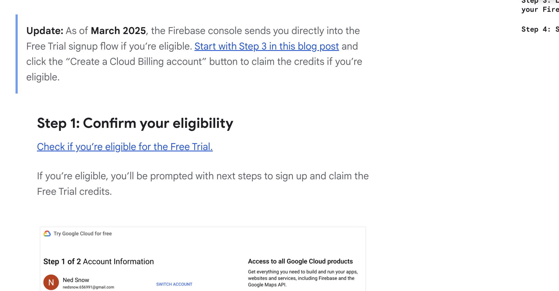This screenshot has width=559, height=291.
Task: Click the 'Try Google Cloud for free' title
Action: point(83,234)
